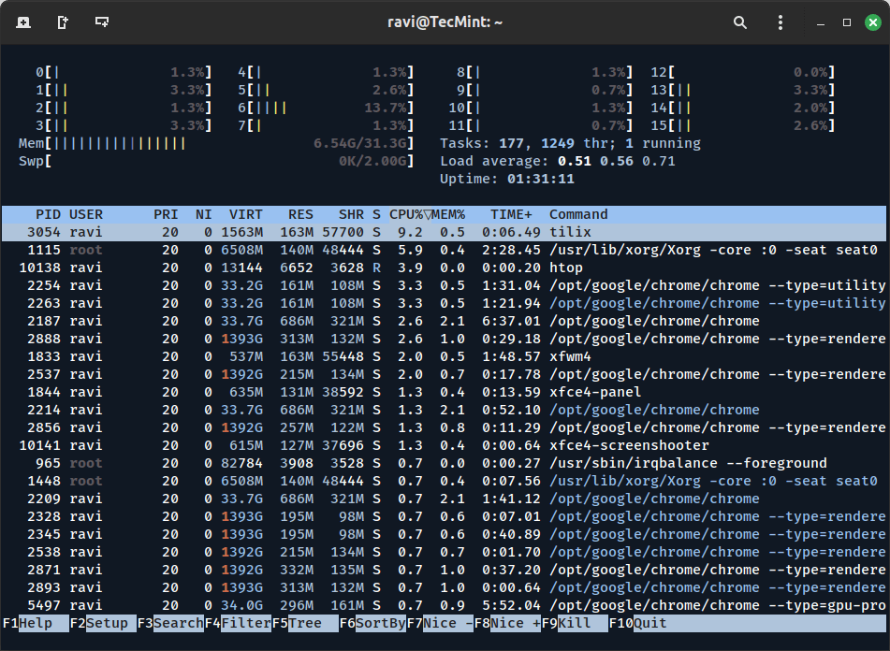
Task: Sort by the USER column header
Action: 86,214
